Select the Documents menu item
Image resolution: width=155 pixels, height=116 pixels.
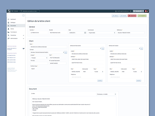(16, 26)
